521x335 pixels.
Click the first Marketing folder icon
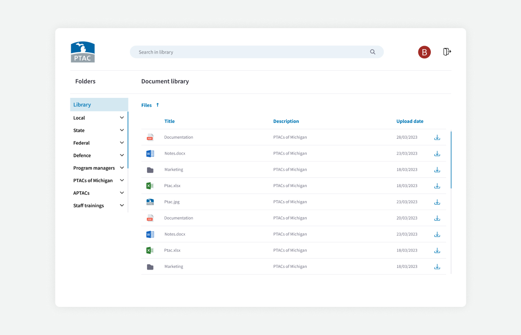150,170
